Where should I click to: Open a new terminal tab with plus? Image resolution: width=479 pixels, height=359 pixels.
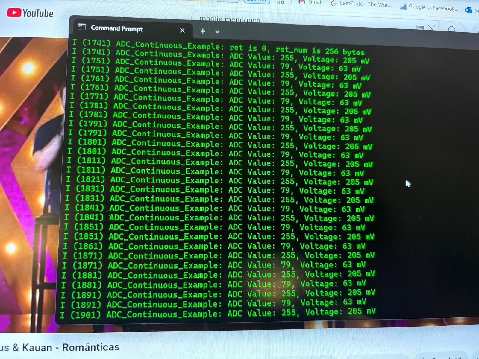(x=203, y=31)
